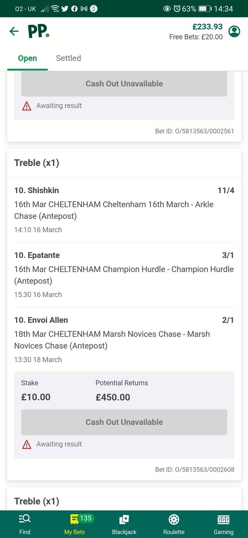
Task: Select the Open tab
Action: (27, 58)
